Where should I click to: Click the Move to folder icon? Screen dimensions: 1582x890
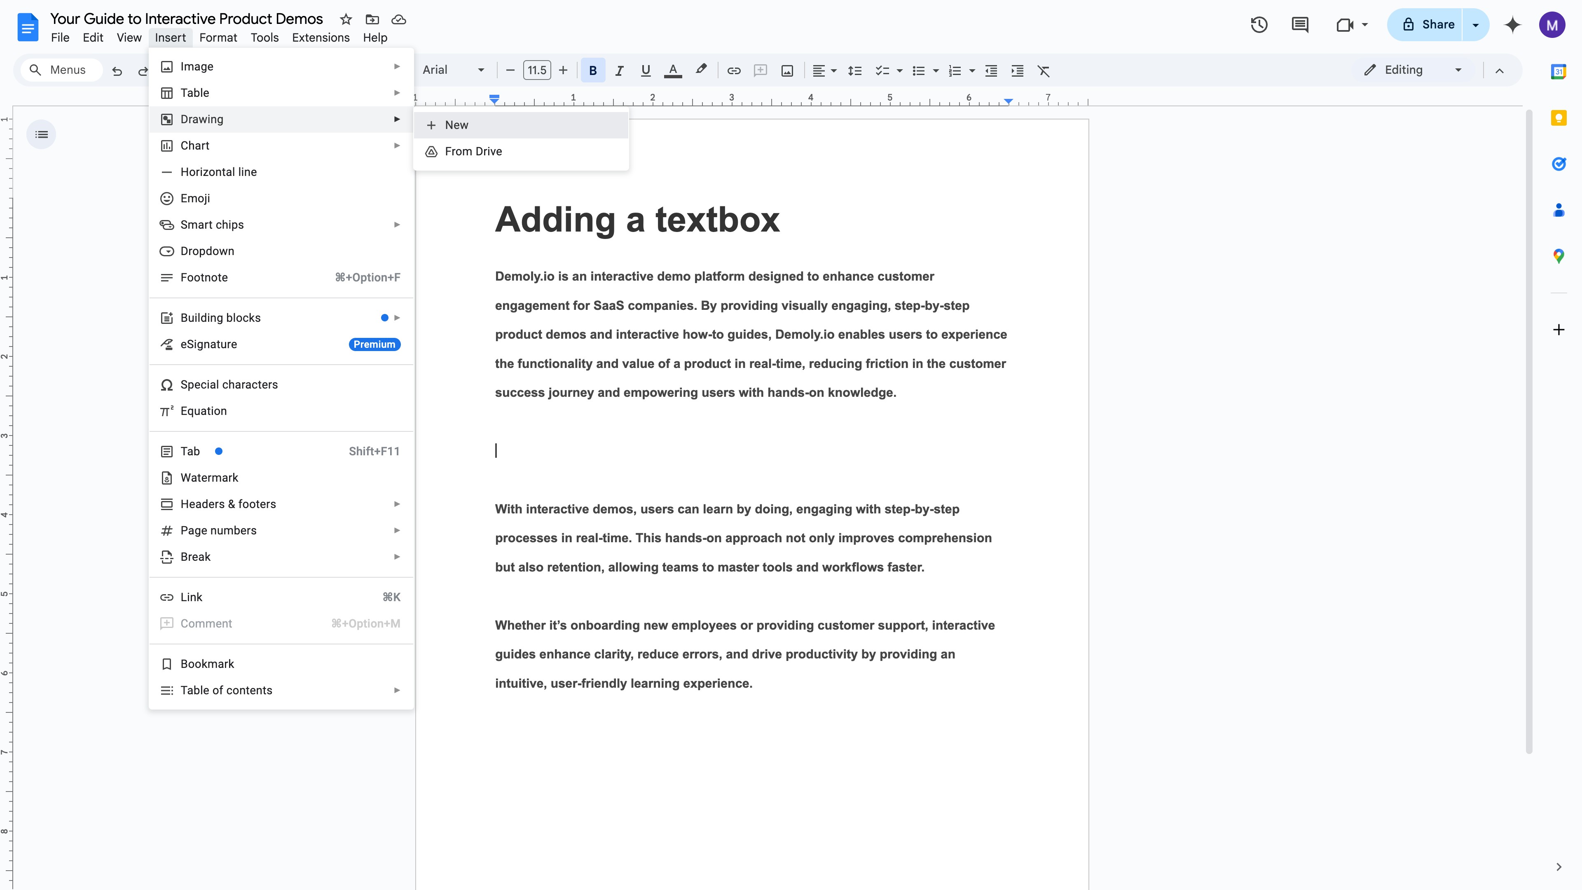click(372, 19)
